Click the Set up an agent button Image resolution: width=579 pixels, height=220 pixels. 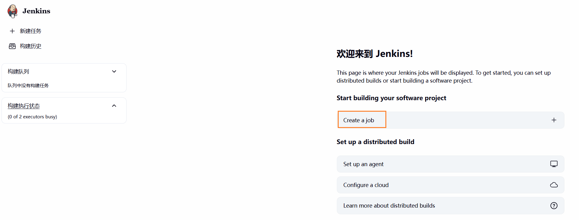451,164
